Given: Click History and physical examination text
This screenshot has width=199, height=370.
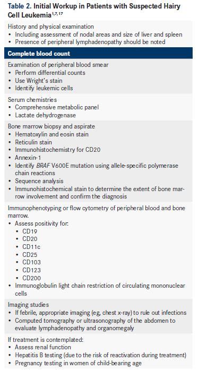Looking at the screenshot, I should (x=51, y=27).
